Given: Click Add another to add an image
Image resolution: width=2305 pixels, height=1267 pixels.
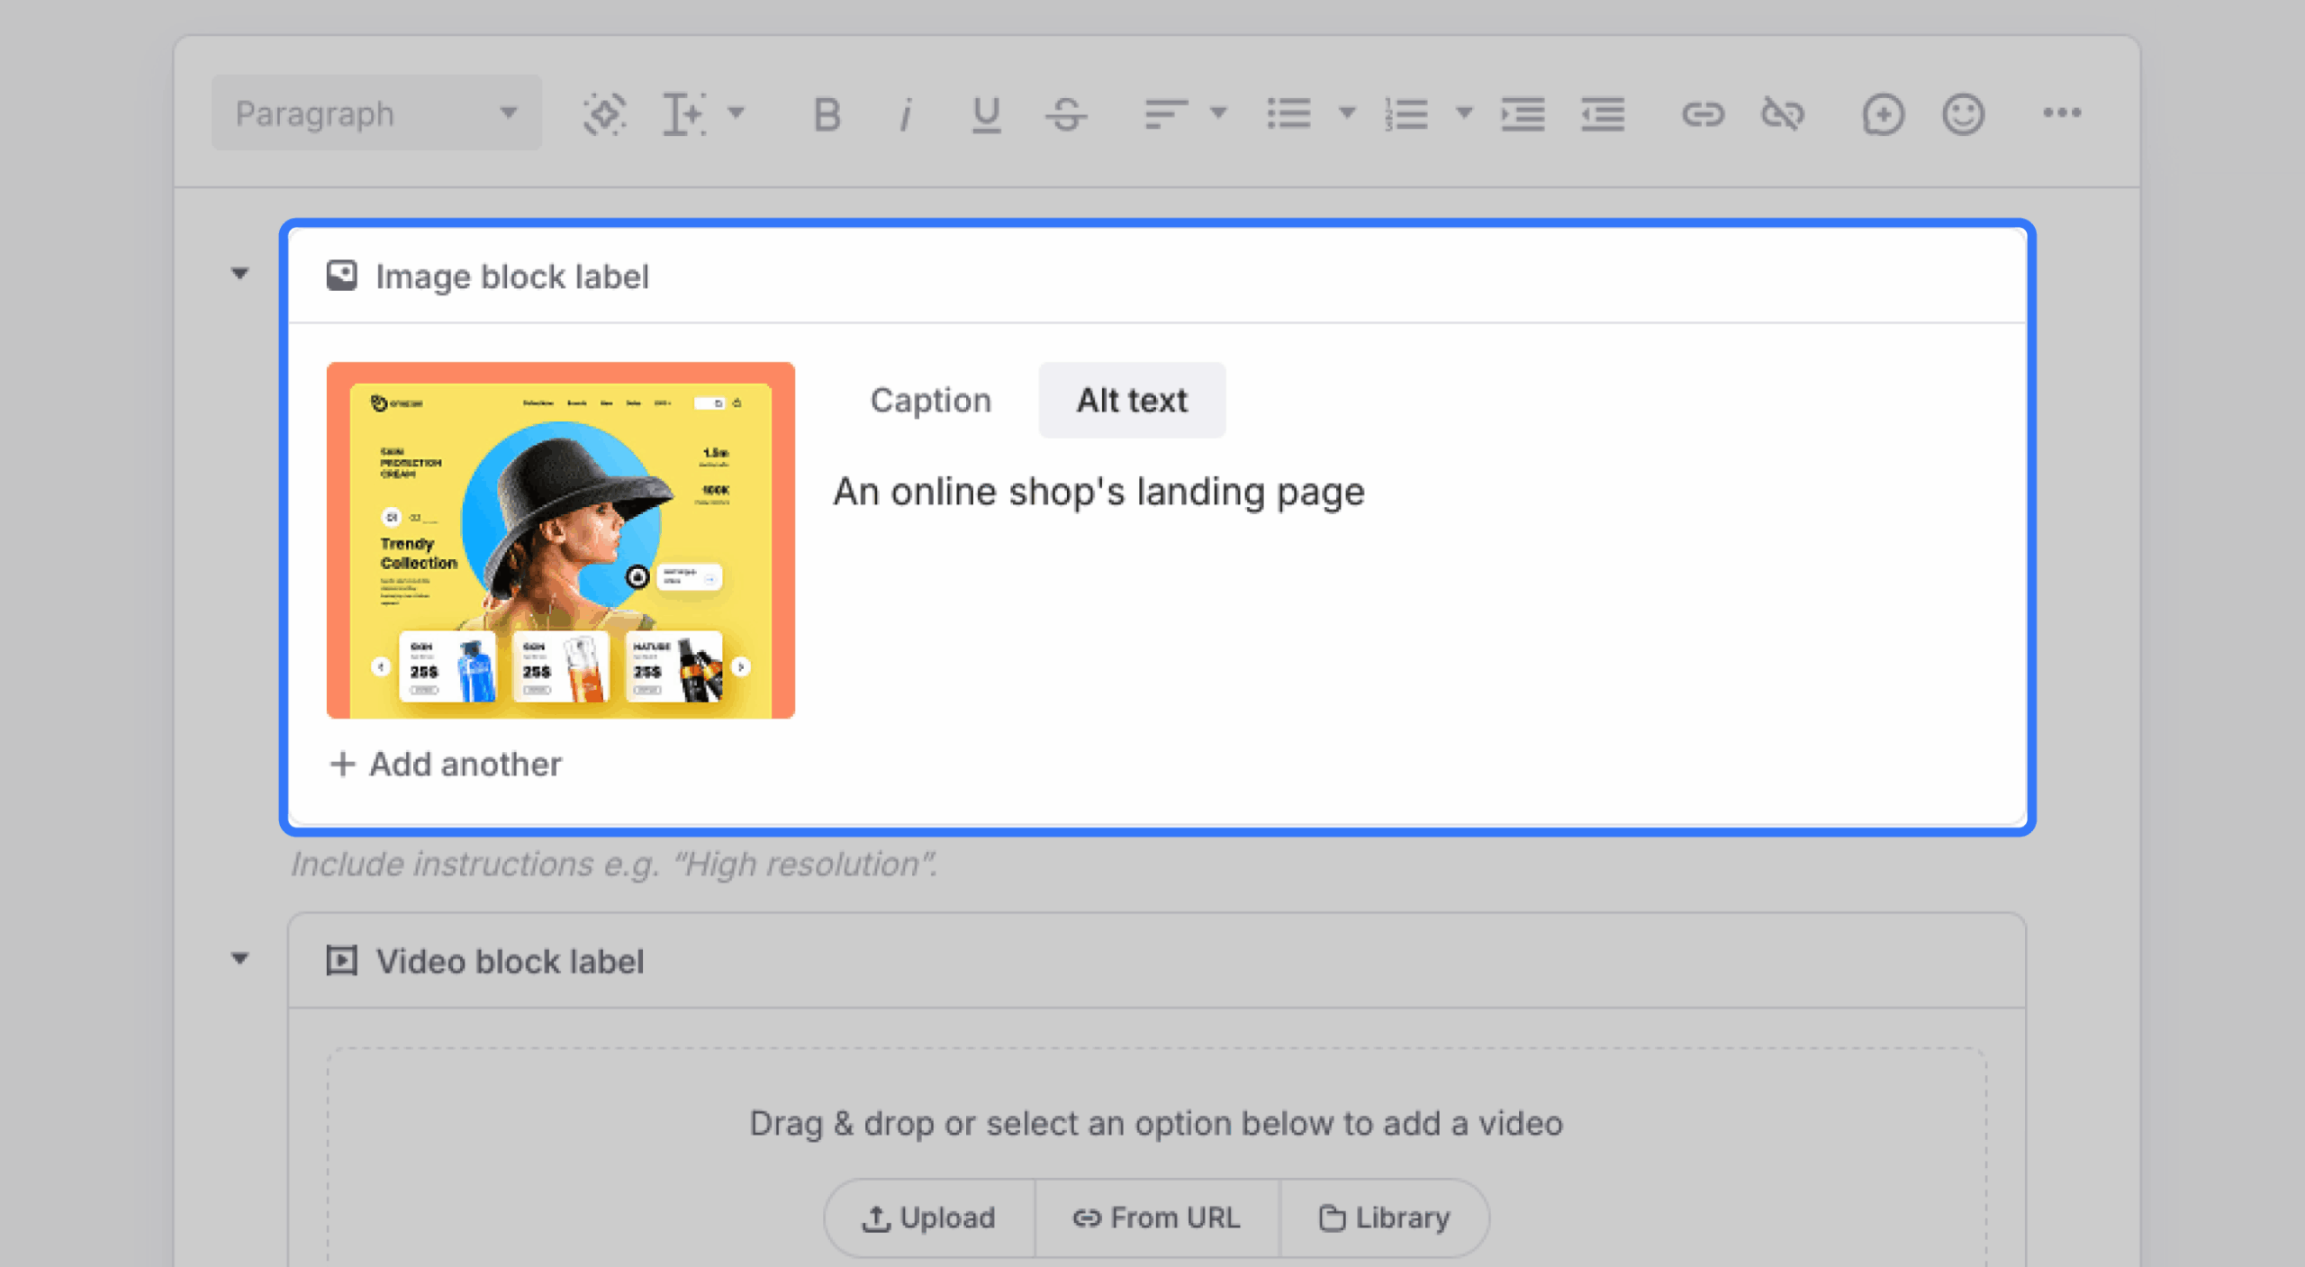Looking at the screenshot, I should (445, 765).
